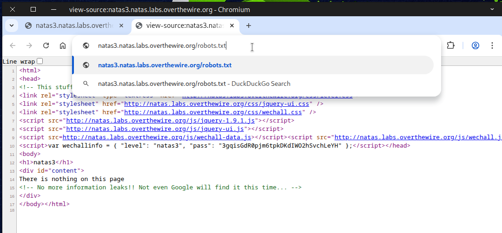Choose the DuckDuckGo Search suggestion
This screenshot has height=233, width=502.
pyautogui.click(x=194, y=84)
